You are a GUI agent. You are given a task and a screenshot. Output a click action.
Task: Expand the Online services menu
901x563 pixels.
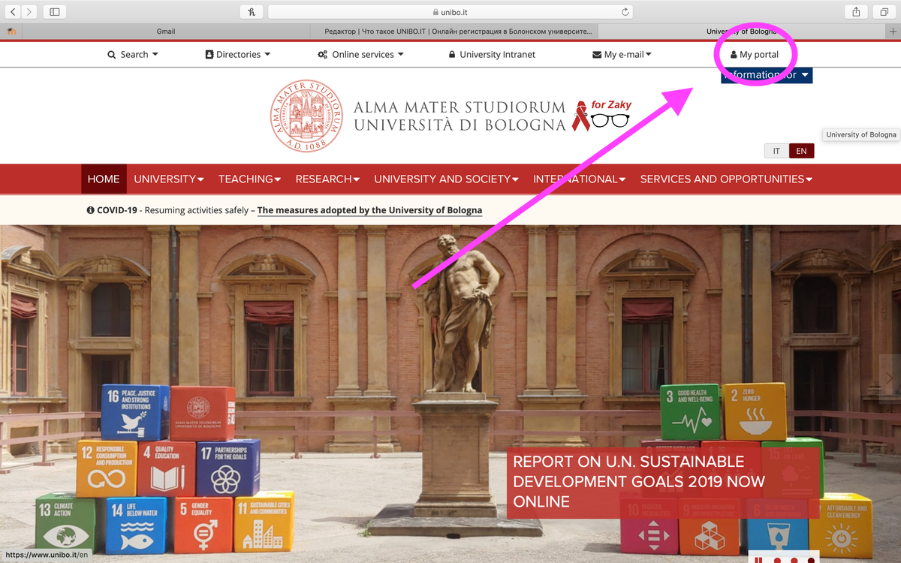pos(360,54)
